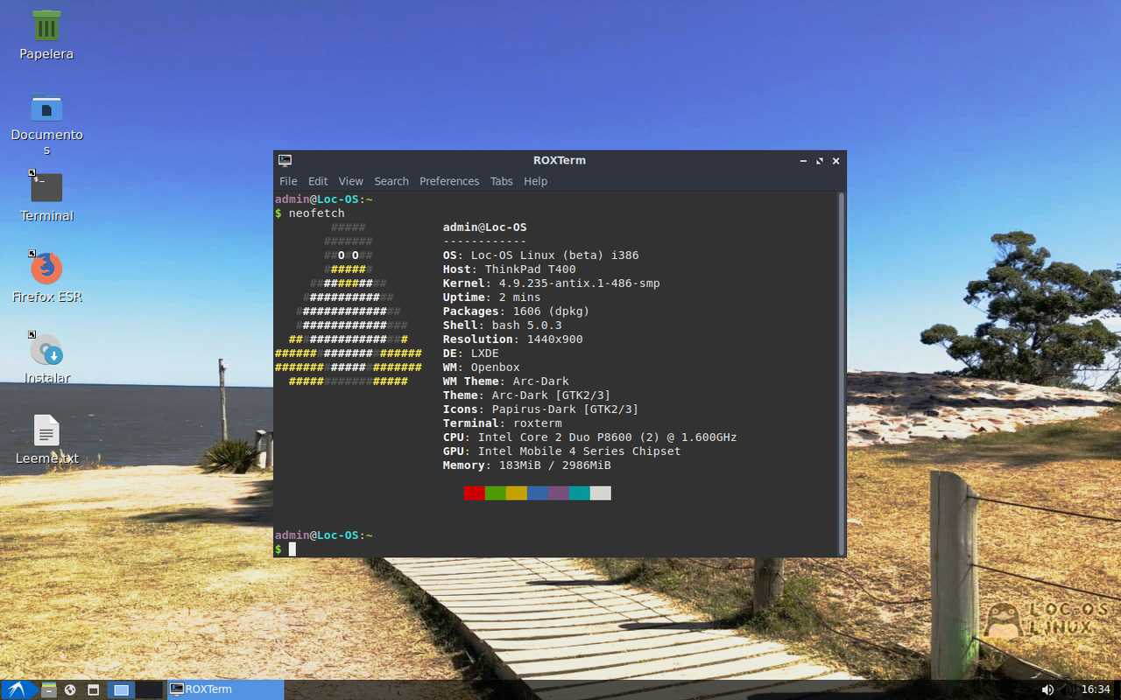Click the "neofetch" command text
Viewport: 1121px width, 700px height.
(x=317, y=213)
